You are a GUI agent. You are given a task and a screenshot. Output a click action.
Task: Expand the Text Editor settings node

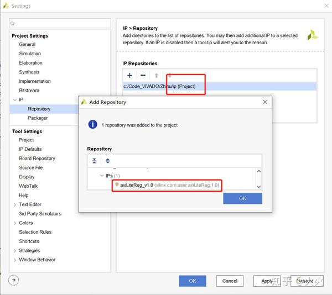click(15, 204)
